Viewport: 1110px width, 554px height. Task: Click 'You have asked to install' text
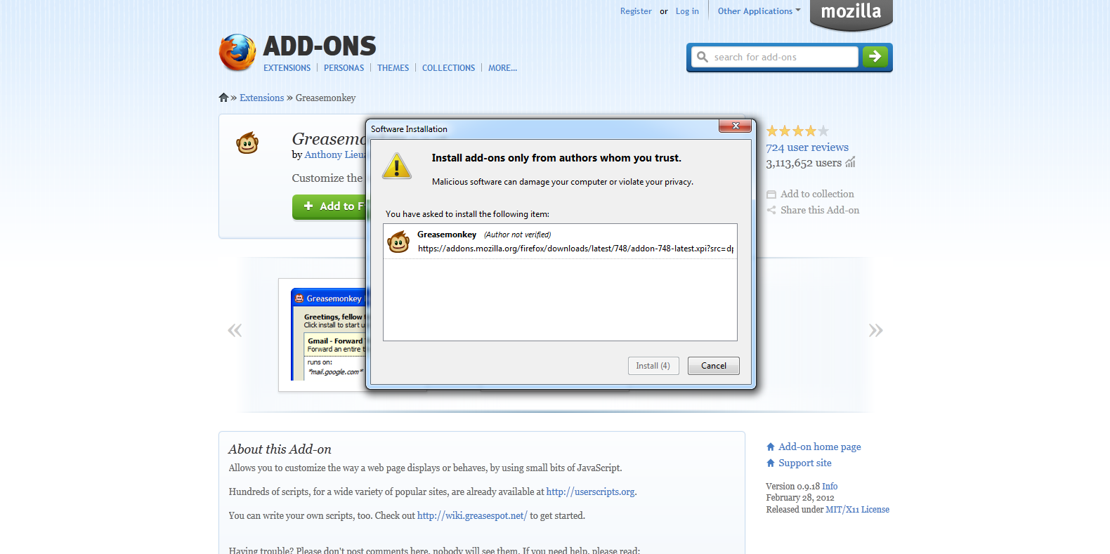pos(467,214)
